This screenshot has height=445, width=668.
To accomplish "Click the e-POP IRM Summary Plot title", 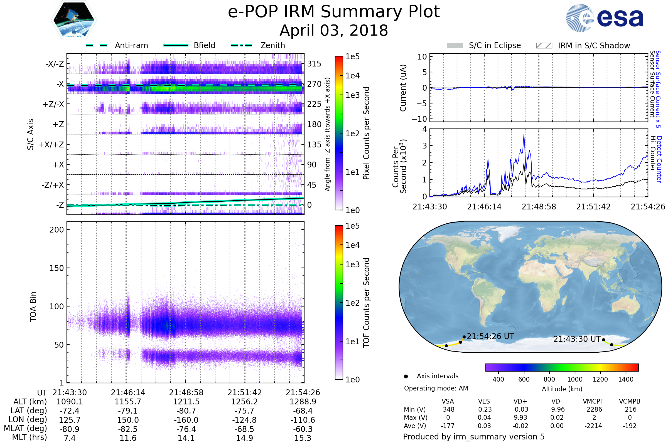I will click(x=334, y=12).
